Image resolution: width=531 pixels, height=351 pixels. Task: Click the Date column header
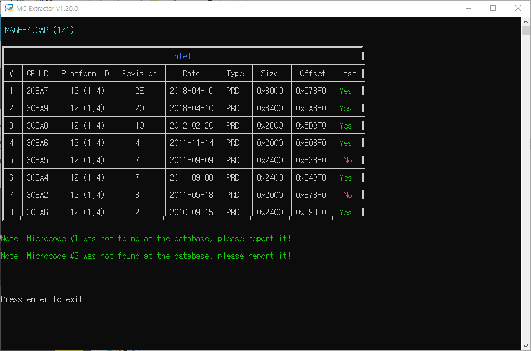coord(191,74)
